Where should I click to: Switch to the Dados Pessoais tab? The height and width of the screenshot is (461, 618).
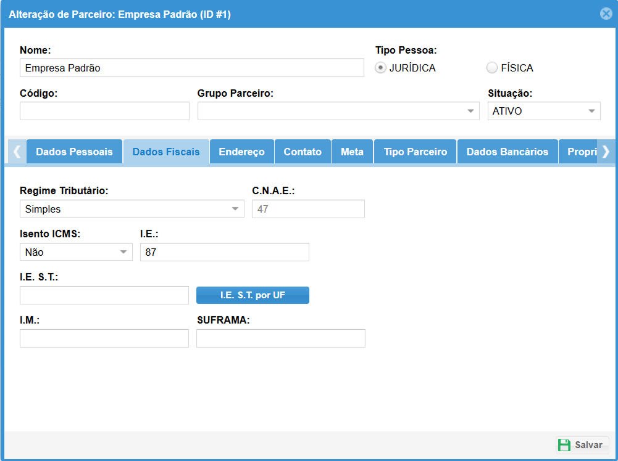coord(74,152)
